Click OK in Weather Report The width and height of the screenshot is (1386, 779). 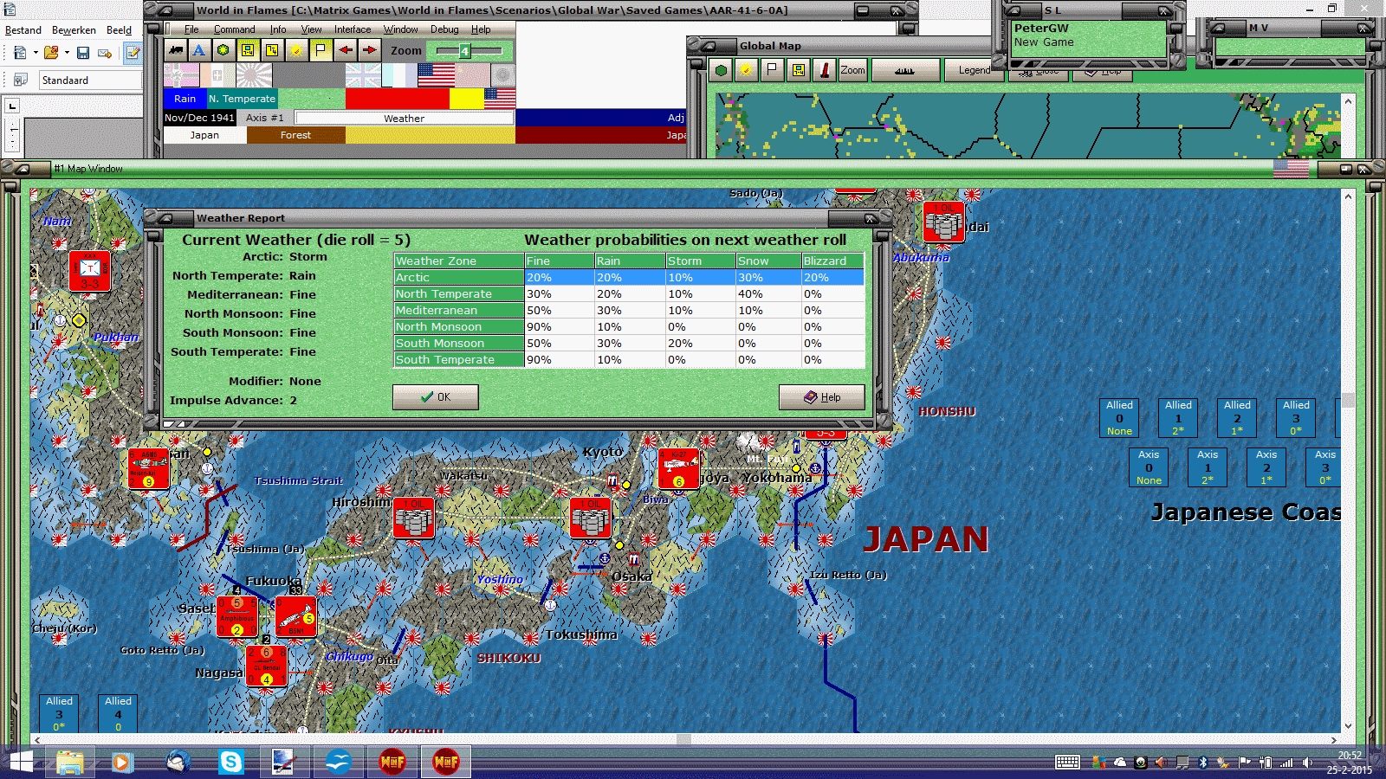pyautogui.click(x=435, y=397)
